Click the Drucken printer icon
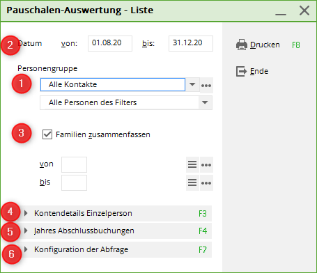Image resolution: width=317 pixels, height=273 pixels. pos(242,45)
